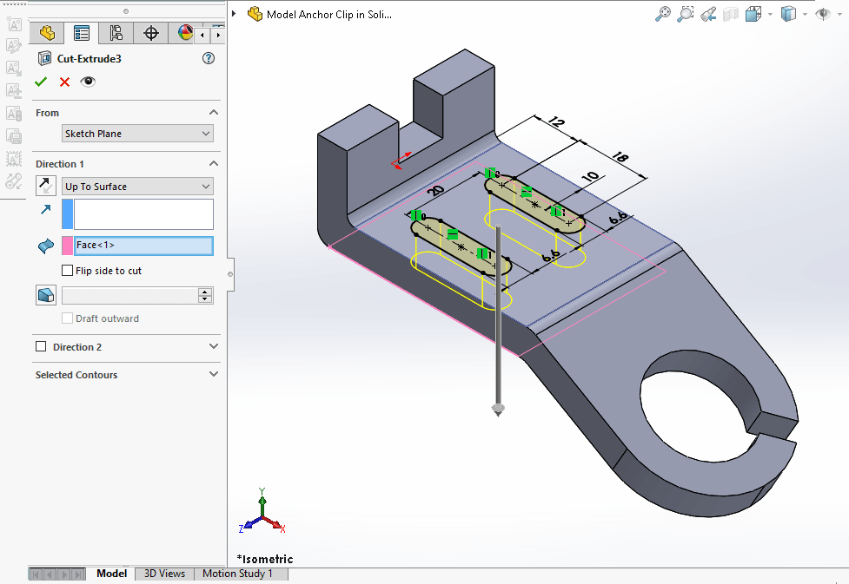Click the Reverse Direction arrow button
849x584 pixels.
pos(45,185)
